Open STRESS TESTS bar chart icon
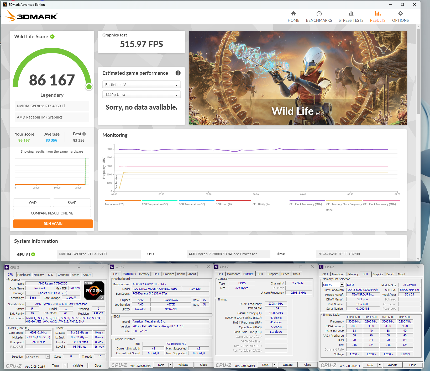 (351, 13)
